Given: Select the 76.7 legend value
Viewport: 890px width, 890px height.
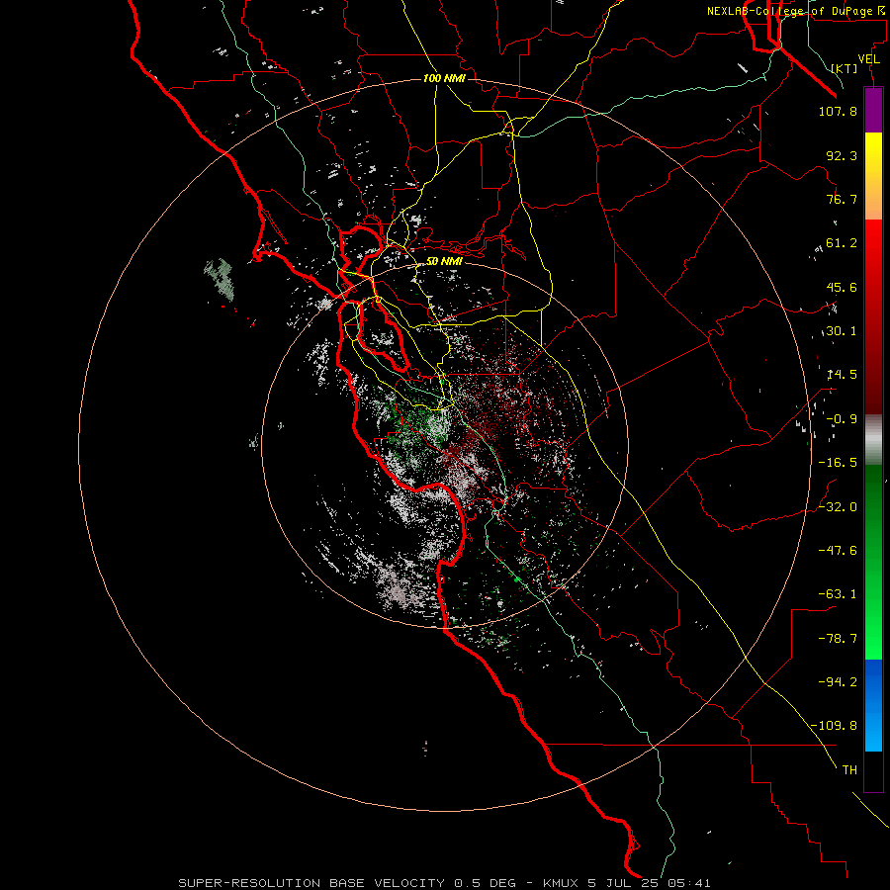Looking at the screenshot, I should pyautogui.click(x=842, y=199).
